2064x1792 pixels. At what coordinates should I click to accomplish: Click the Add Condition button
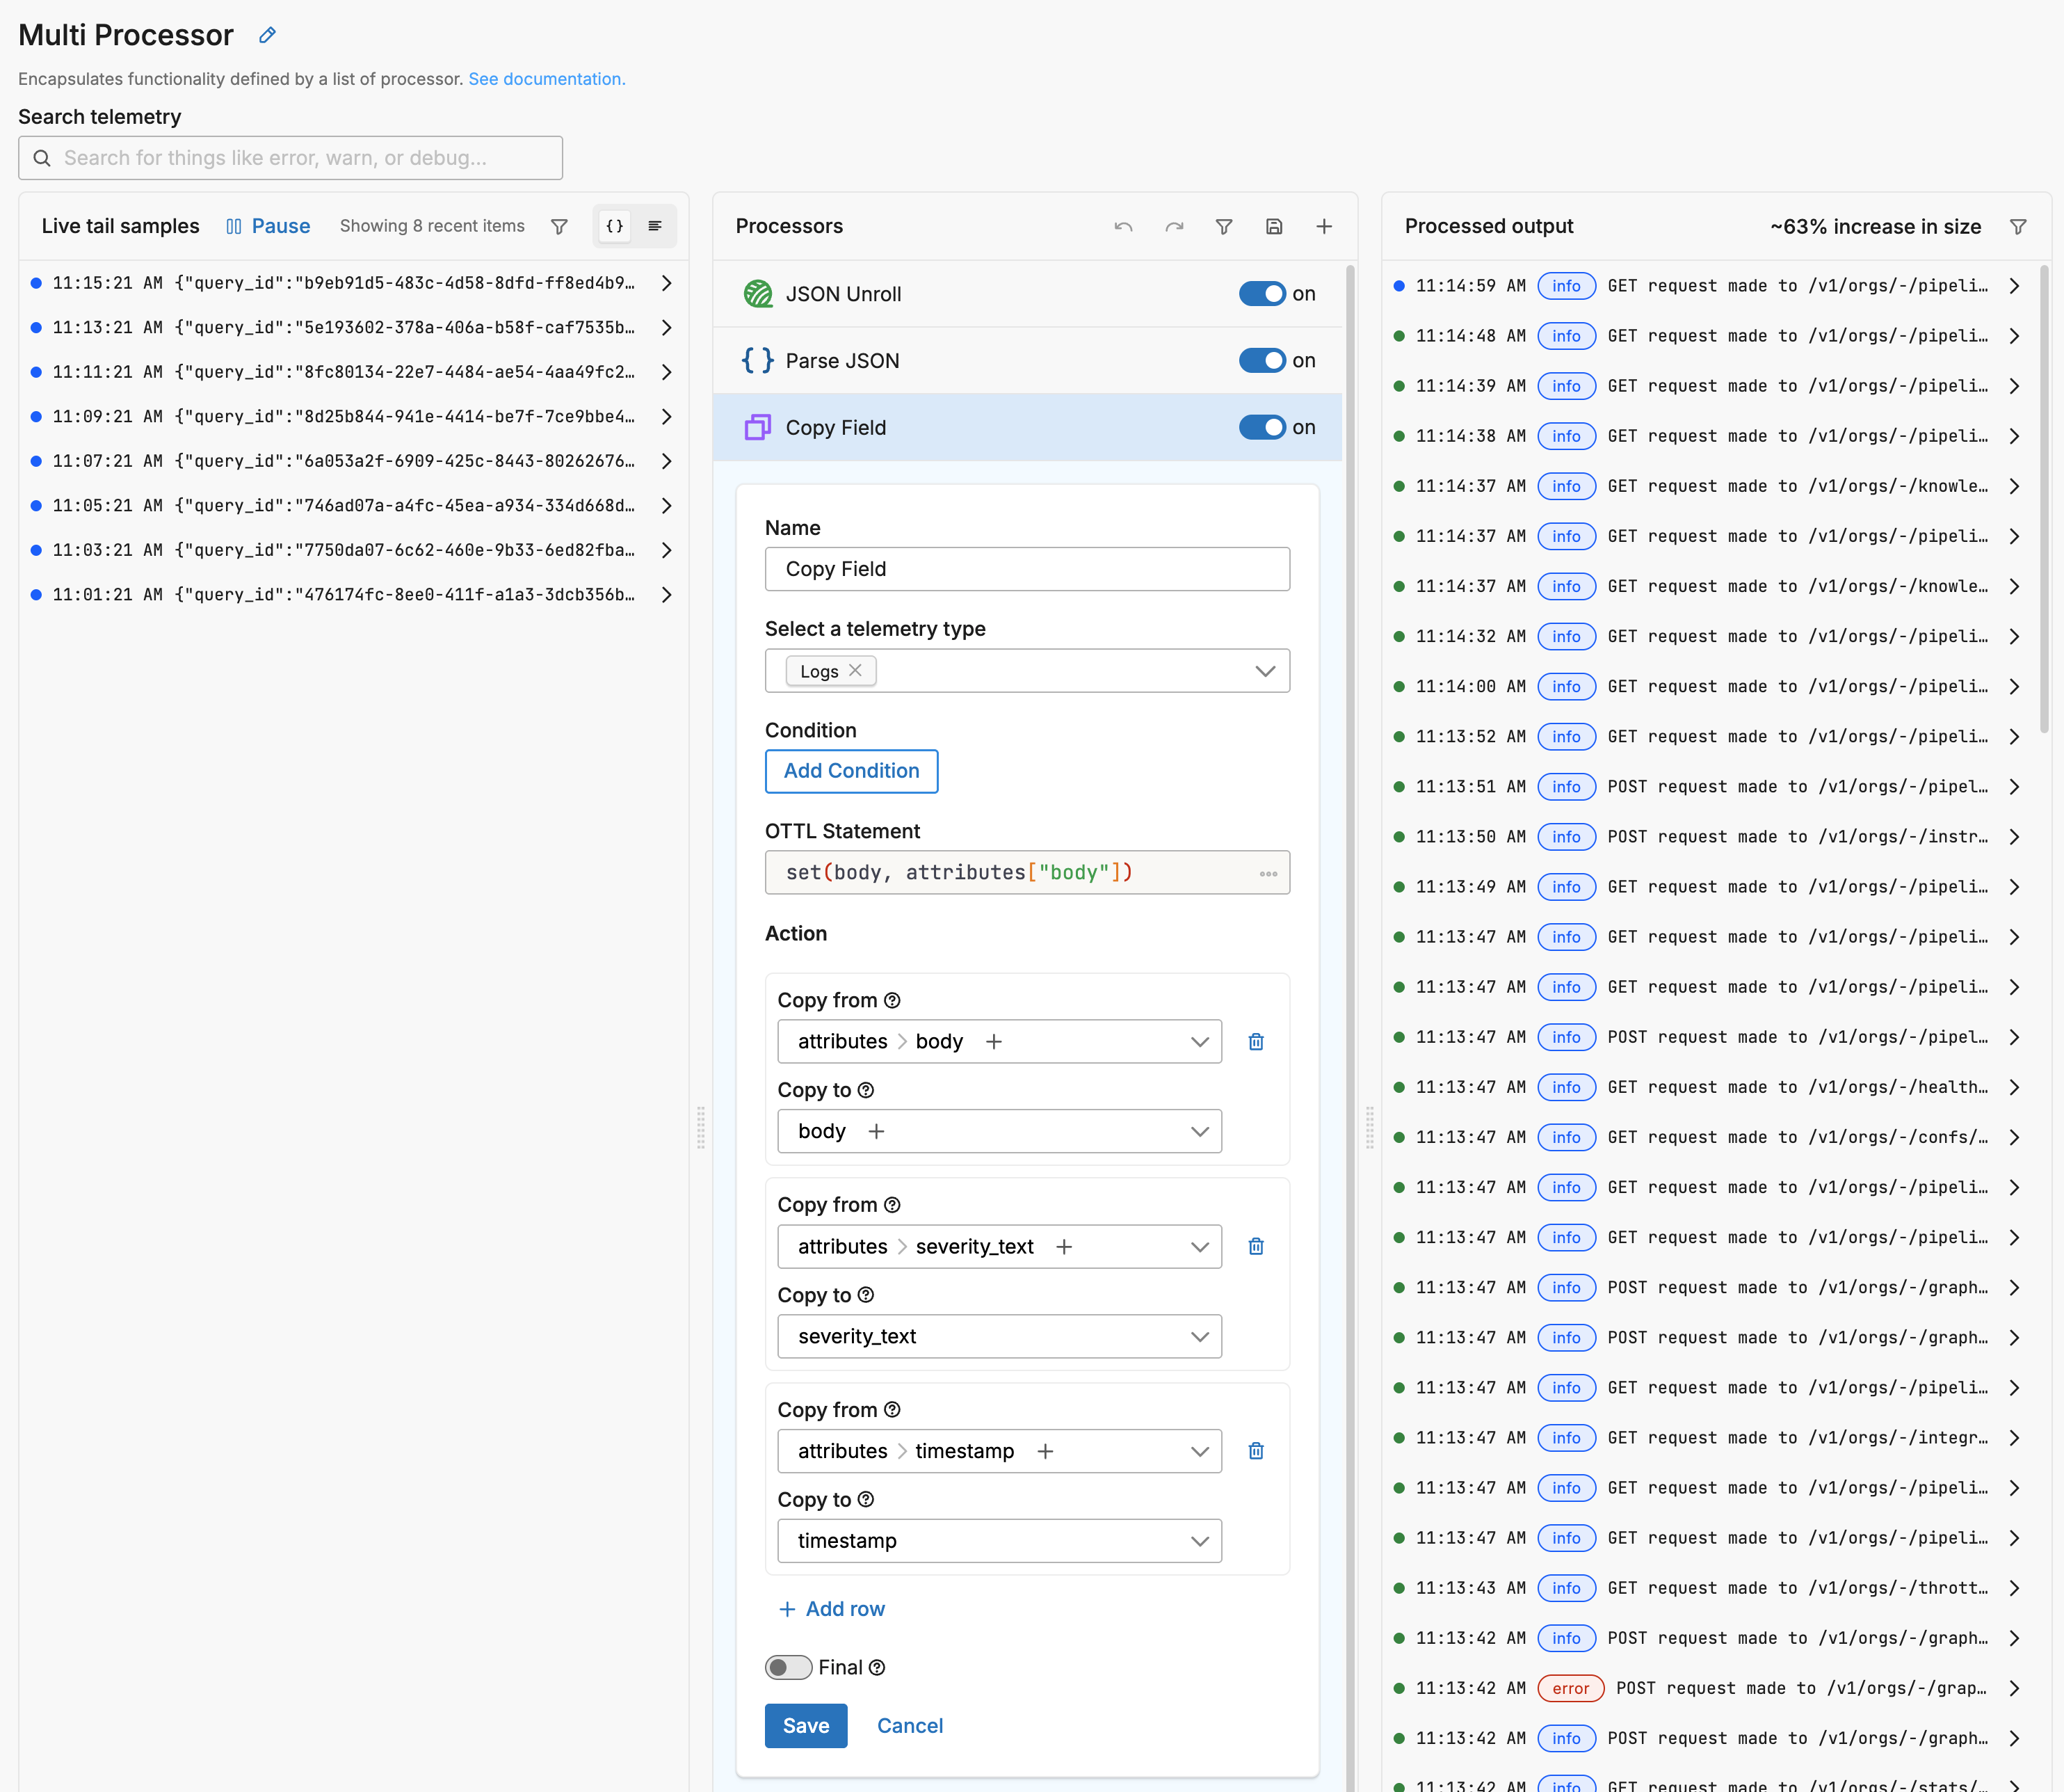850,771
